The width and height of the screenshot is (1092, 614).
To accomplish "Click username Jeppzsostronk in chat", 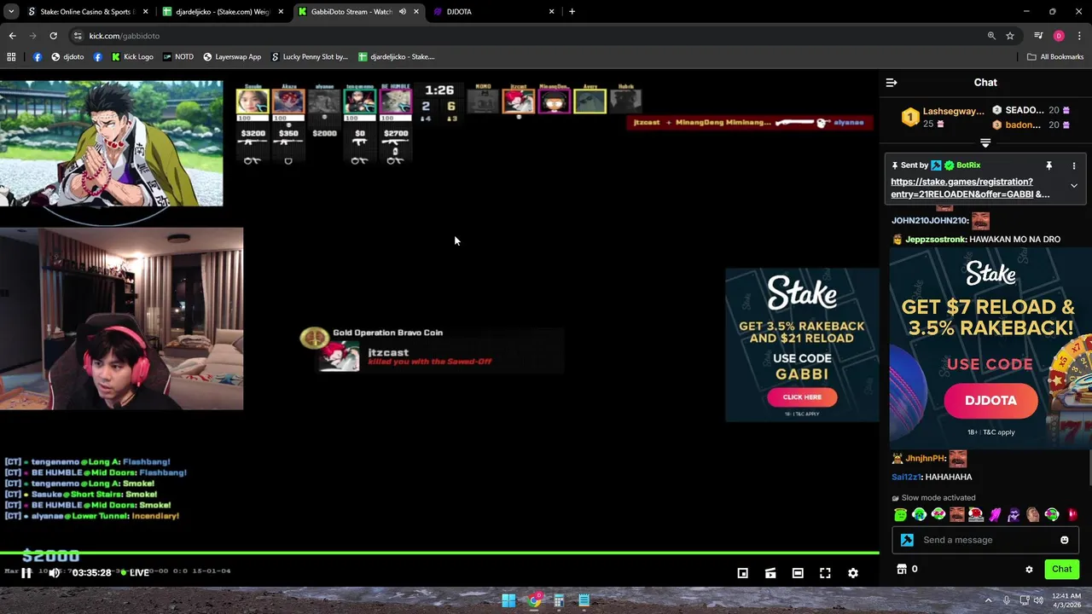I will click(x=936, y=240).
